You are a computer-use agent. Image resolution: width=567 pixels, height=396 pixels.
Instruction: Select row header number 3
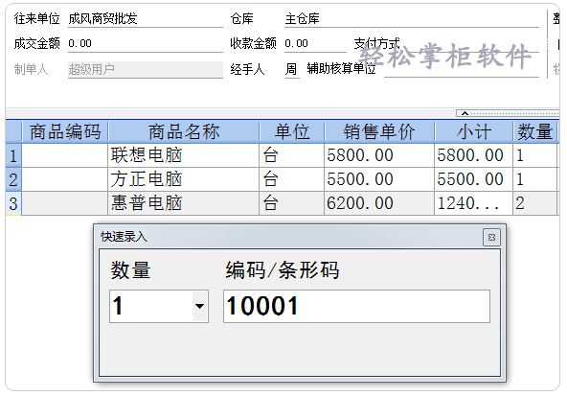coord(13,203)
